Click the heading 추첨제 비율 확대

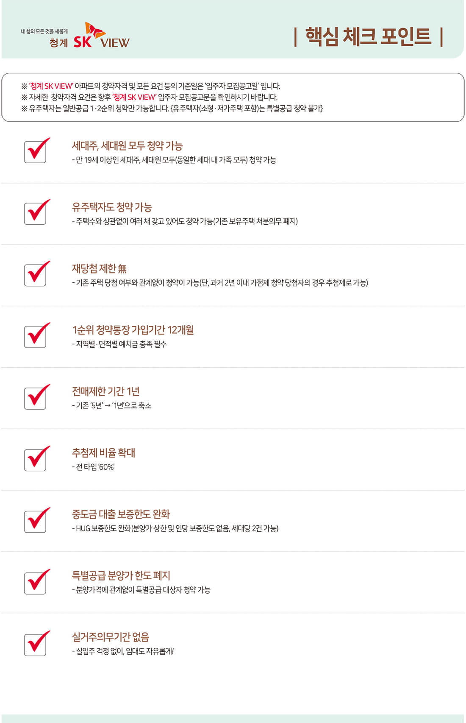click(103, 452)
